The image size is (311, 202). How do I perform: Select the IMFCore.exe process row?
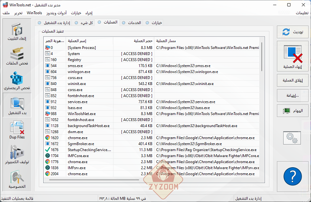pyautogui.click(x=152, y=156)
